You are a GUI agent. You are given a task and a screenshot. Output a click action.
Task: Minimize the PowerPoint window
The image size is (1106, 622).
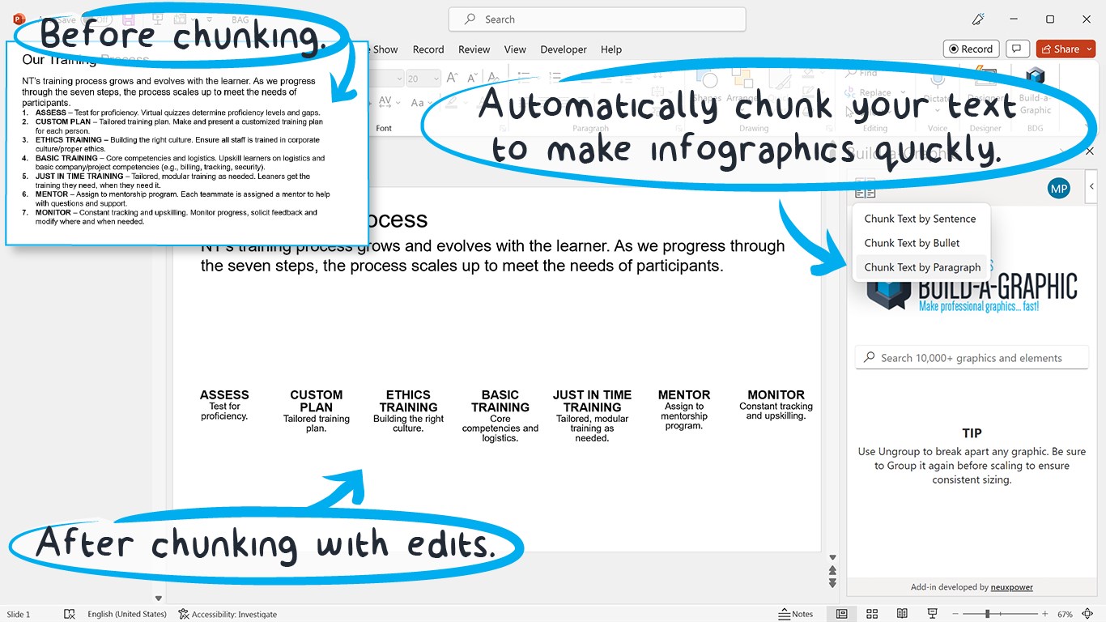[1013, 19]
